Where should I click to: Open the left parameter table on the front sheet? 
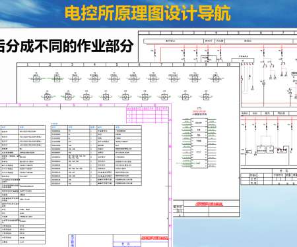coord(22,185)
